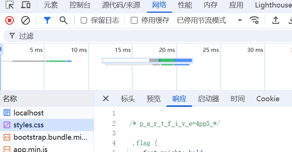292x152 pixels.
Task: Show the 时间 request detail tab
Action: 237,99
